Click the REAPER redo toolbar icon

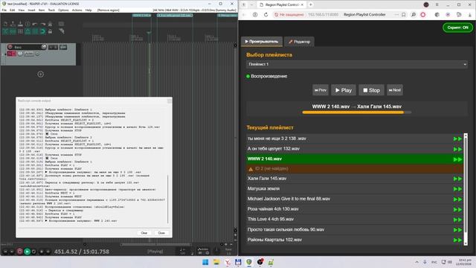tap(43, 24)
